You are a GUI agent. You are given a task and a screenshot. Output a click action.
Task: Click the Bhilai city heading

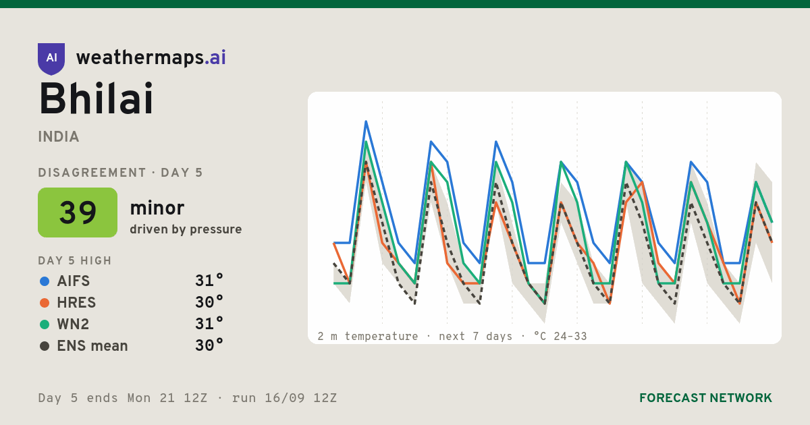[97, 100]
